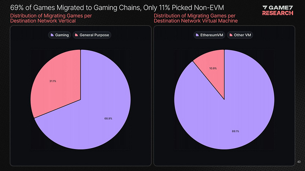The width and height of the screenshot is (305, 171).
Task: Toggle the Gaming legend text label
Action: [61, 35]
